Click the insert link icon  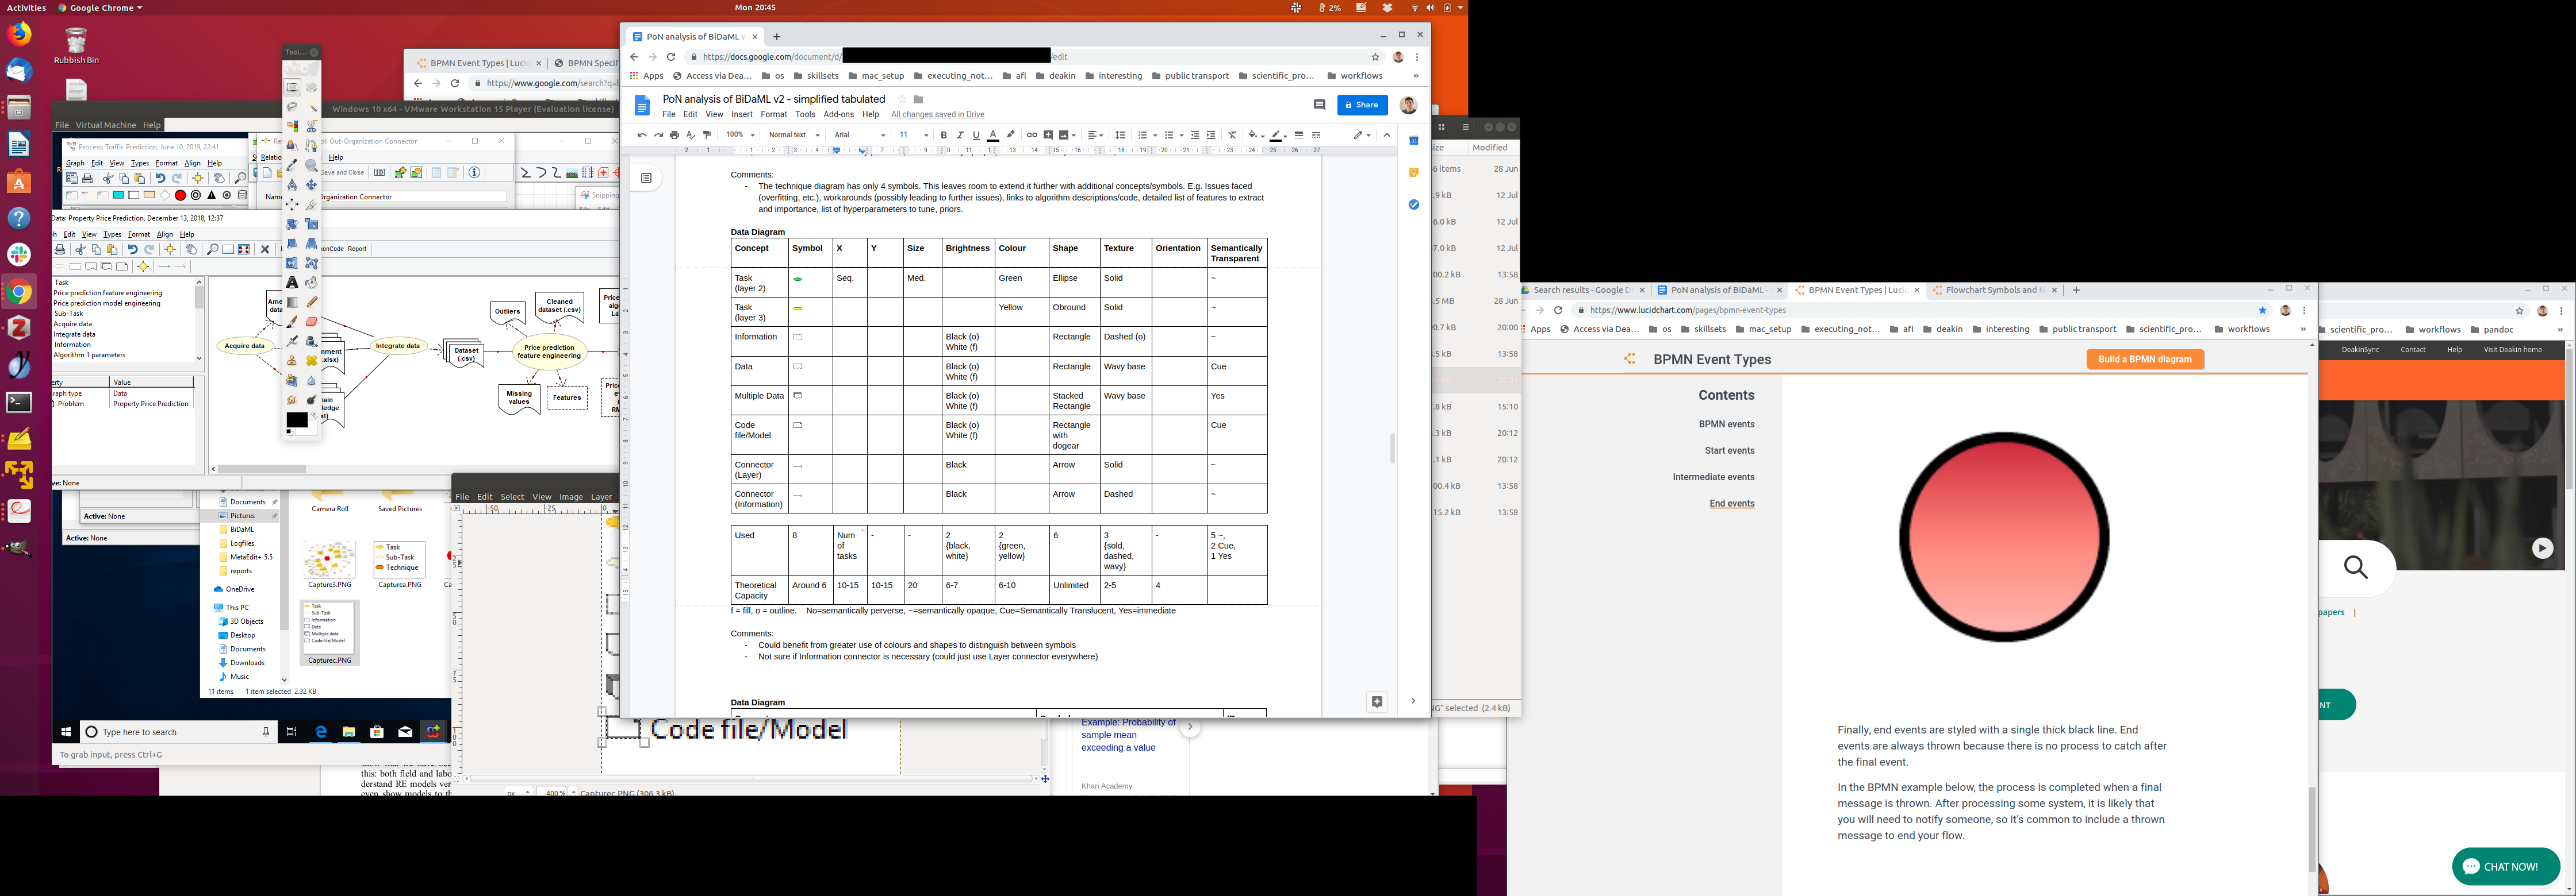[1031, 135]
